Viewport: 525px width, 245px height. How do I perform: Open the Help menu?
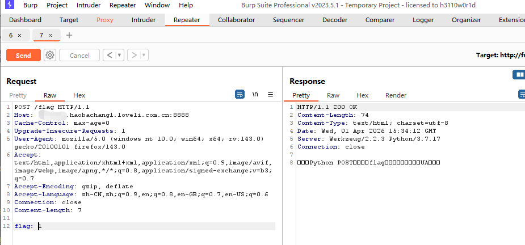(x=186, y=5)
